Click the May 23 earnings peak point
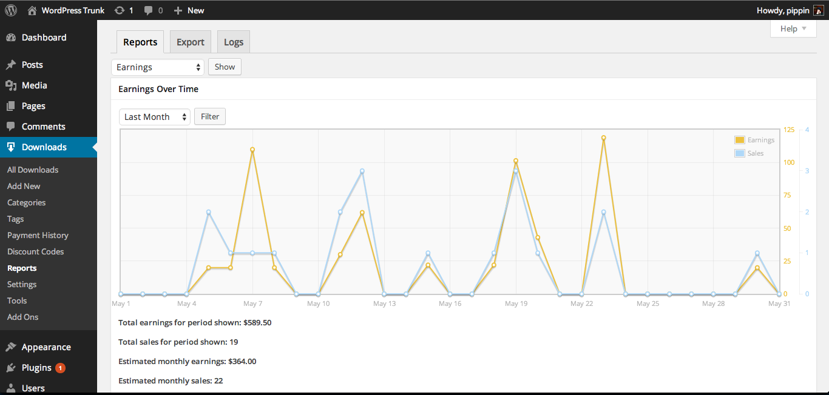The width and height of the screenshot is (829, 395). [x=604, y=138]
